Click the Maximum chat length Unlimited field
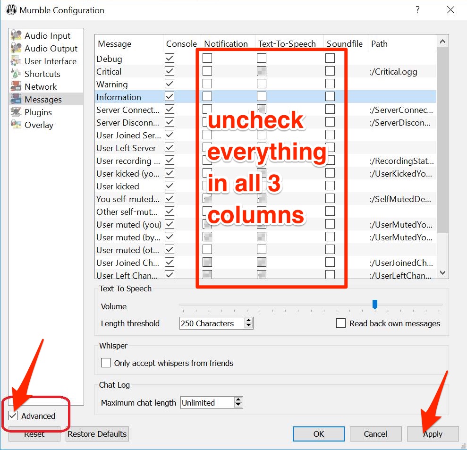 click(207, 402)
